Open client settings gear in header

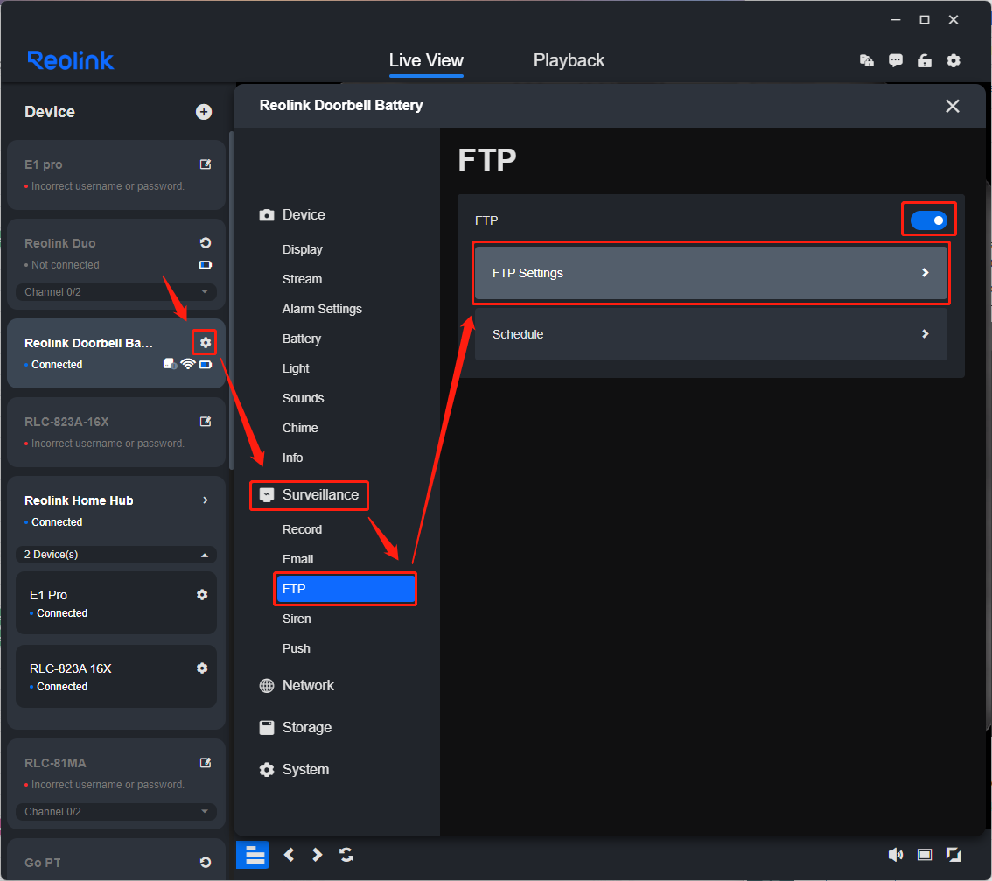(954, 60)
